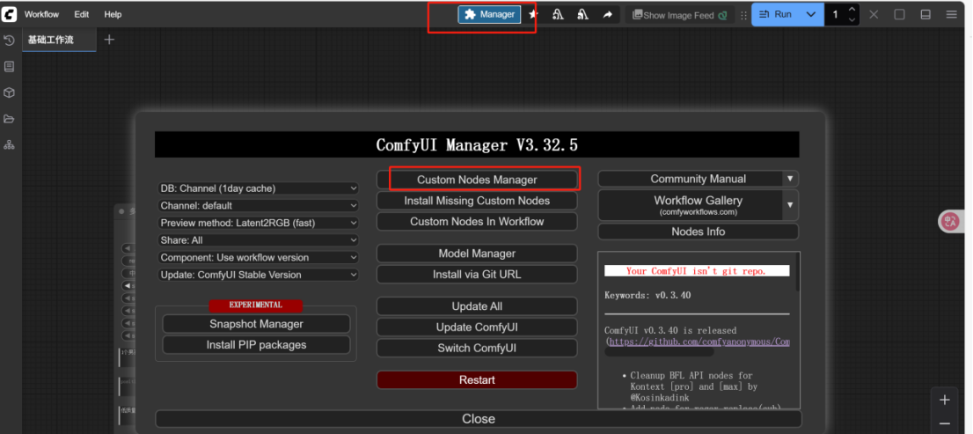Open Snapshot Manager
The width and height of the screenshot is (973, 434).
[256, 324]
